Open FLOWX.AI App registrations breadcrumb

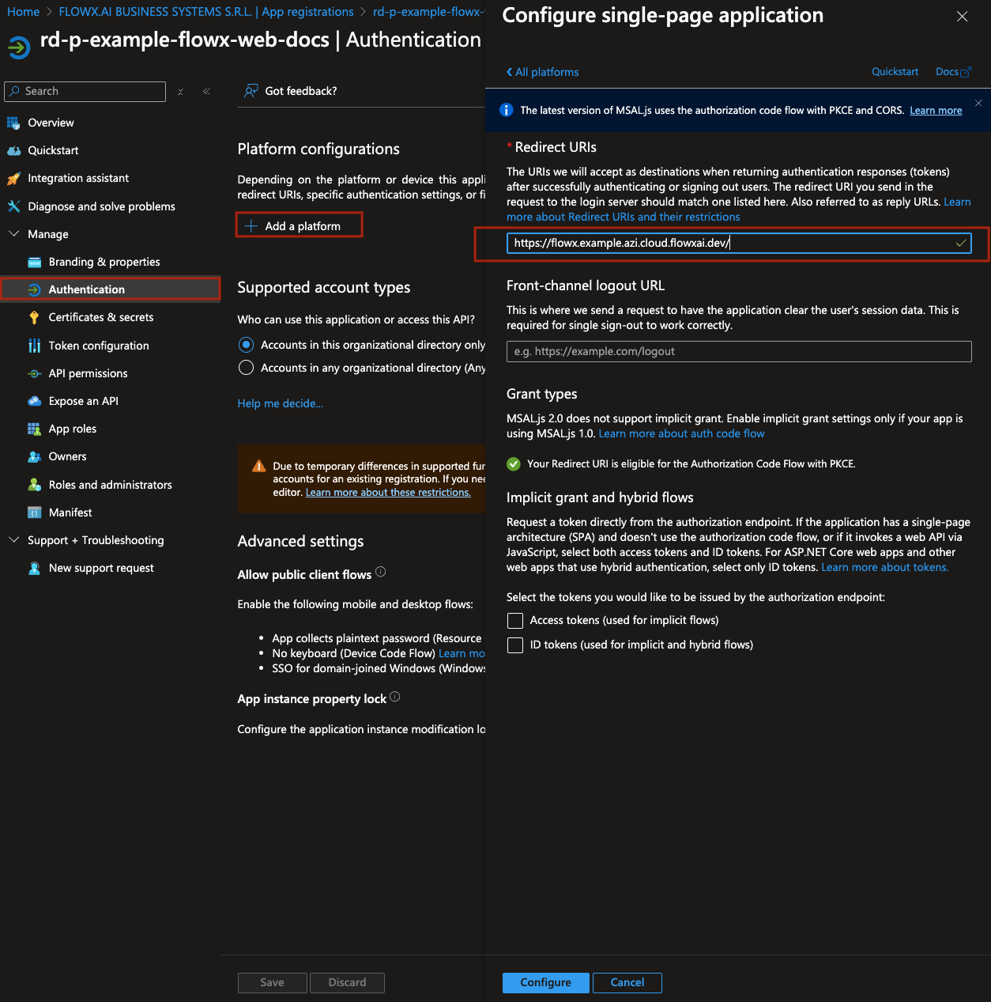tap(206, 12)
